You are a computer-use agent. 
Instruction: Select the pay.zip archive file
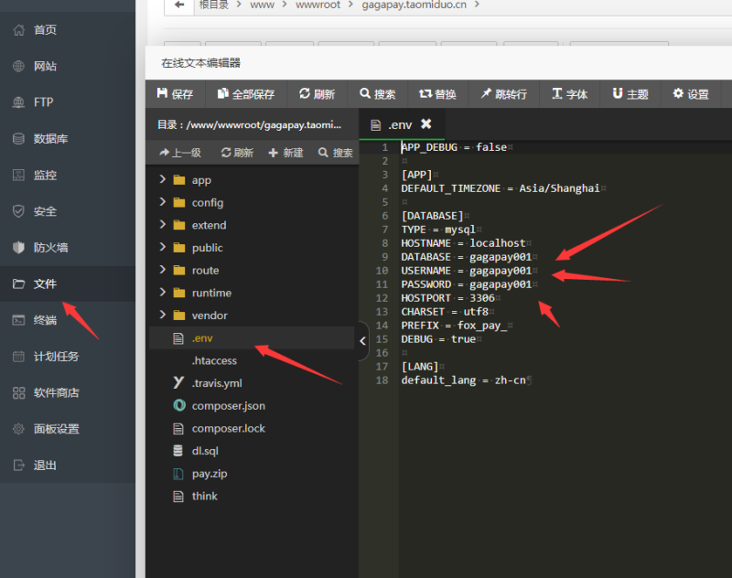tap(210, 474)
